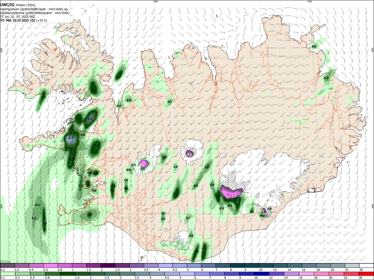The image size is (374, 280).
Task: Pick the medium green 0.5–0.8 swatch in lower legend
Action: tap(37, 274)
